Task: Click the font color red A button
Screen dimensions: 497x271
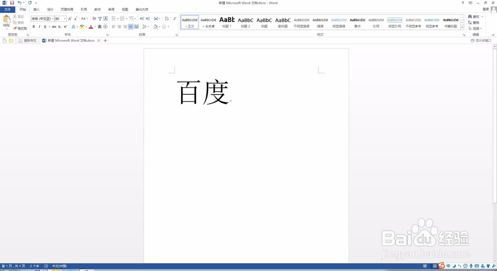Action: [x=91, y=27]
